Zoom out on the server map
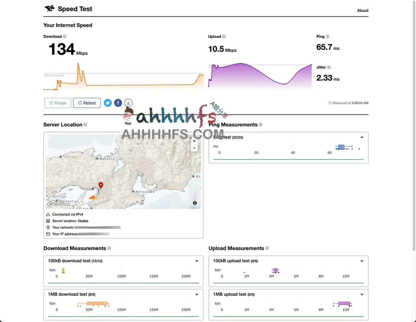Image resolution: width=416 pixels, height=322 pixels. [194, 148]
